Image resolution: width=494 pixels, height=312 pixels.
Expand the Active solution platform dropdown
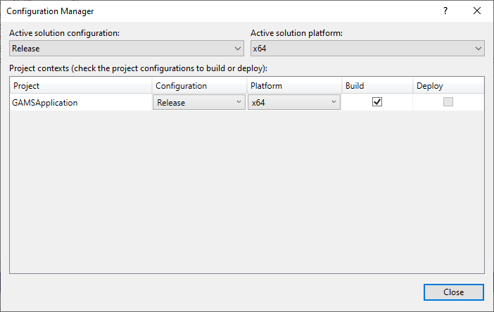coord(367,49)
